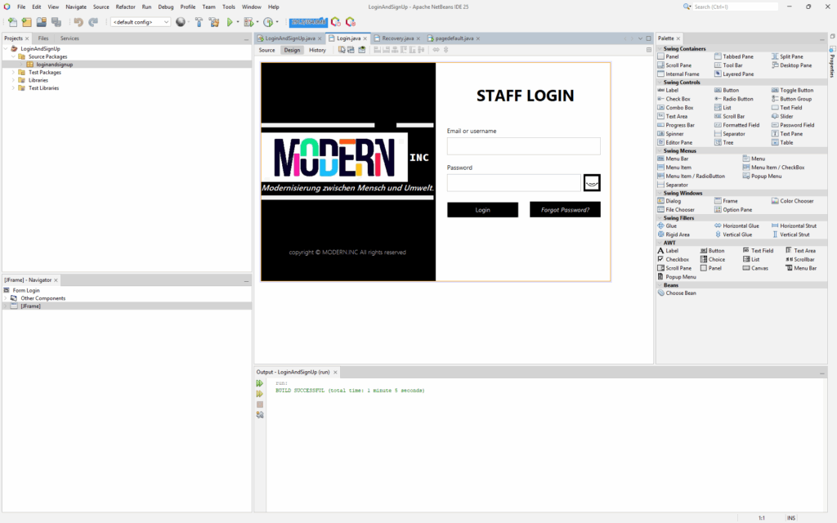This screenshot has height=523, width=837.
Task: Click the memory usage garbage collection bar
Action: tap(308, 22)
